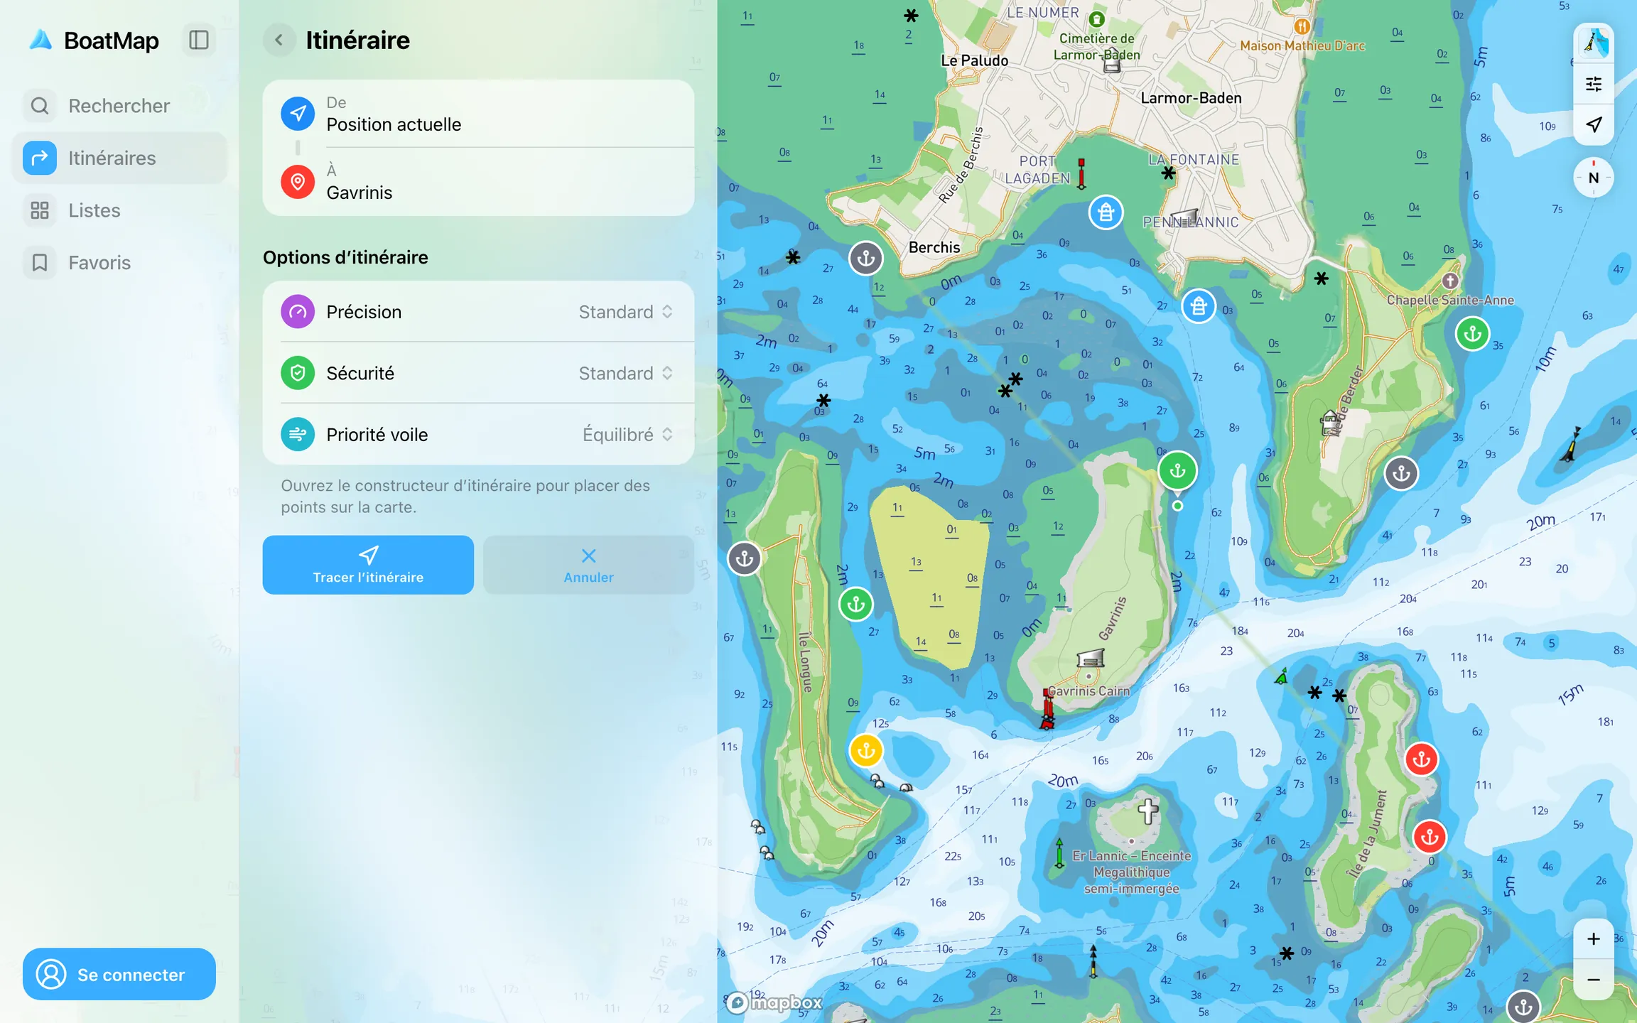Click the Mapbox attribution logo
The image size is (1637, 1023).
774,1002
